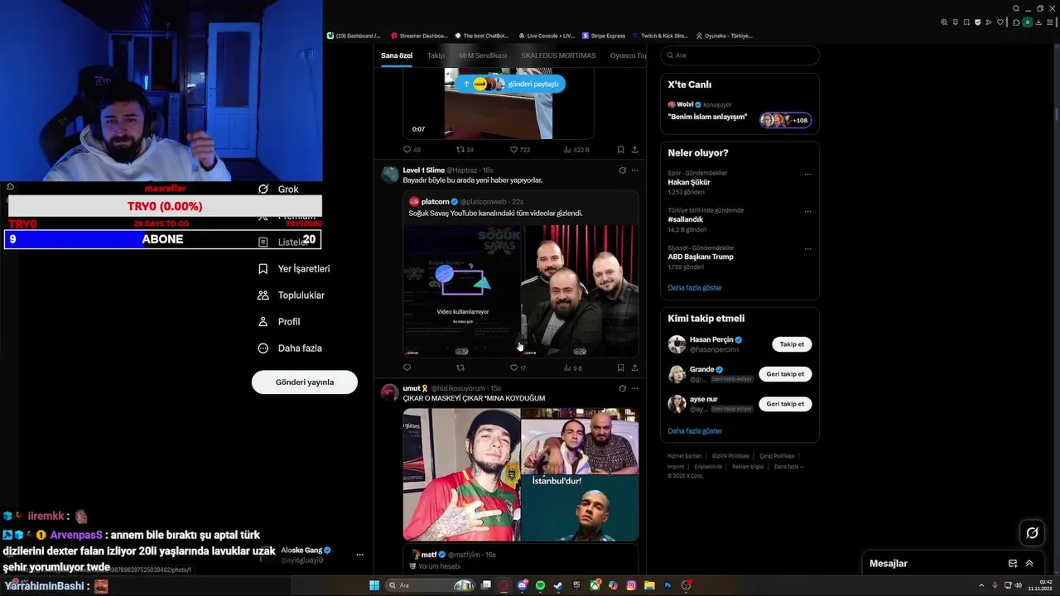1060x596 pixels.
Task: Open Level 1 Slime profile avatar
Action: pyautogui.click(x=389, y=175)
